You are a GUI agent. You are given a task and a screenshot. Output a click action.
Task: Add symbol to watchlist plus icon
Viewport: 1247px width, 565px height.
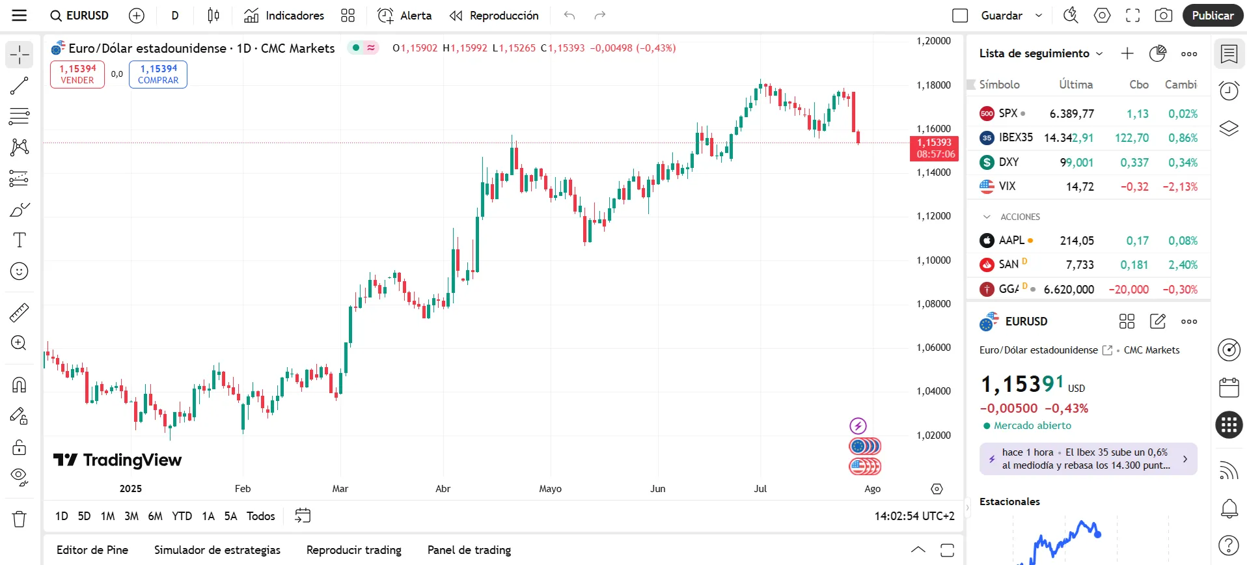[x=1127, y=53]
